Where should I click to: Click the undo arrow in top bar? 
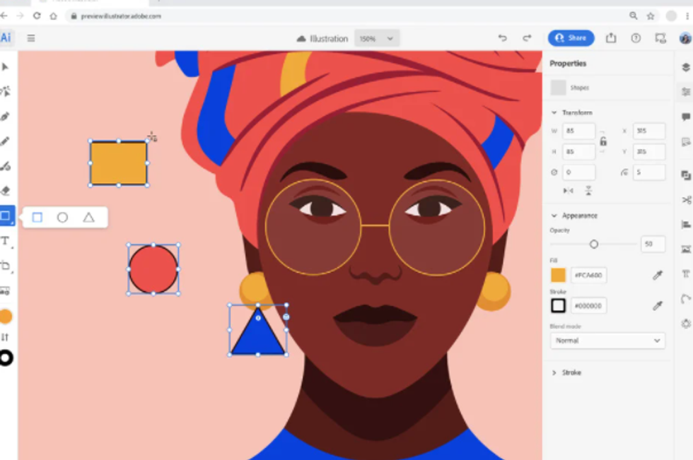(x=503, y=38)
